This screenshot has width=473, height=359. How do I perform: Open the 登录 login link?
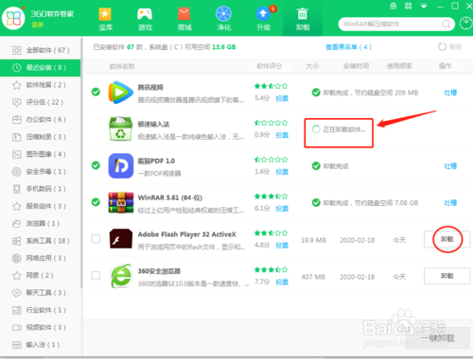38,25
